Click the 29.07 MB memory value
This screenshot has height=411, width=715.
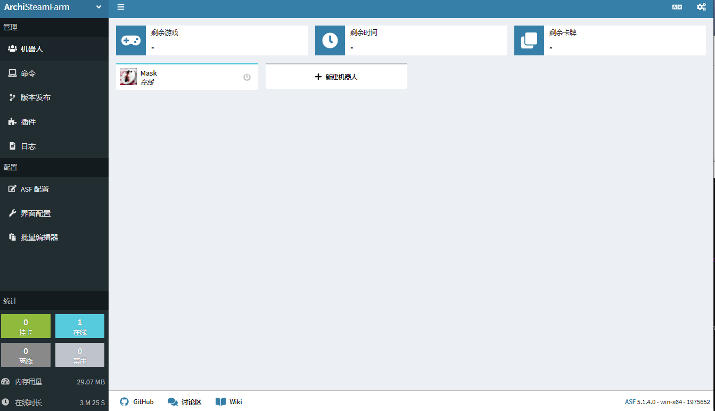91,382
